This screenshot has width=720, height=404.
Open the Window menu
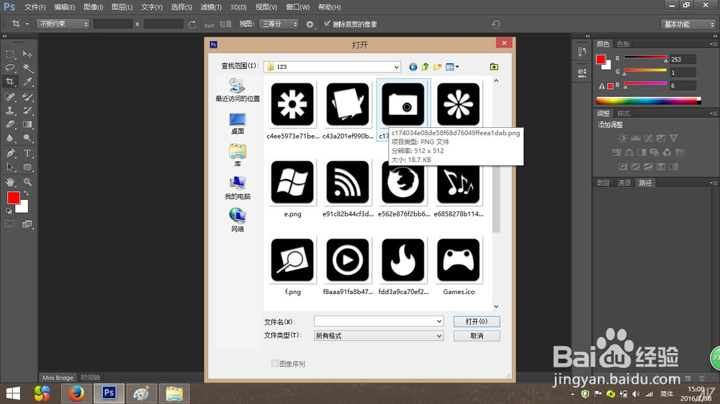297,7
